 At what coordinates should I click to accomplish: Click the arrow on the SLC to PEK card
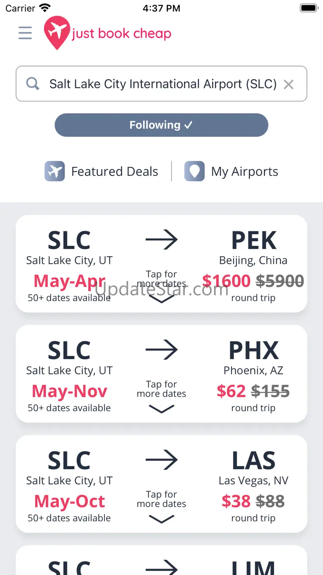161,240
